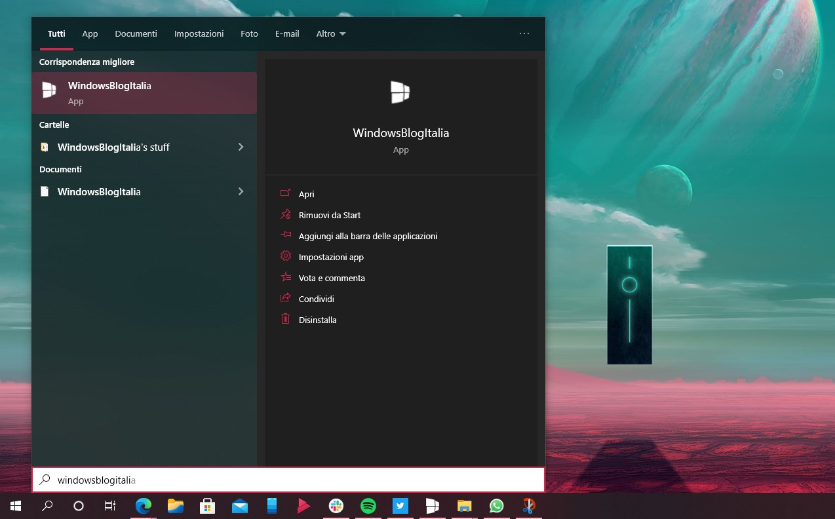Select the Tutti tab
Screen dimensions: 835x519
56,33
